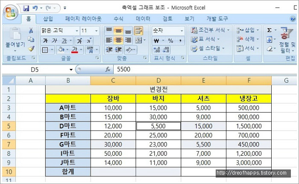
Task: Align text right
Action: tap(128, 40)
